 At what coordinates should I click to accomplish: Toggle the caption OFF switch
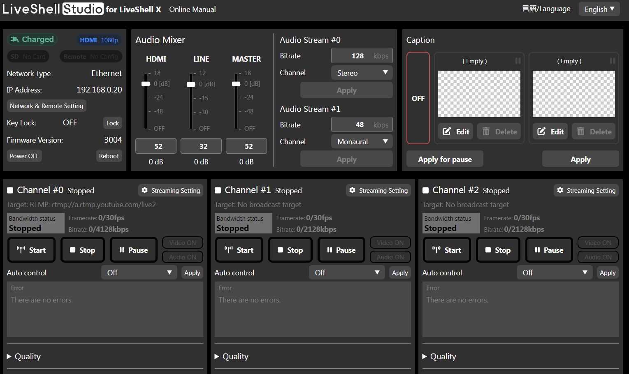click(418, 98)
